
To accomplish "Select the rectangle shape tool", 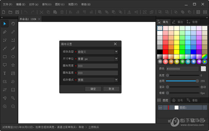I will [5, 57].
